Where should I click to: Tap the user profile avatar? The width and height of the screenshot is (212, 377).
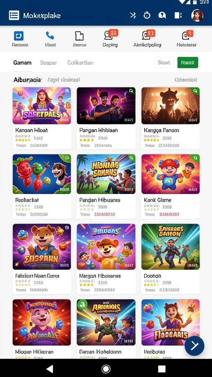click(197, 15)
